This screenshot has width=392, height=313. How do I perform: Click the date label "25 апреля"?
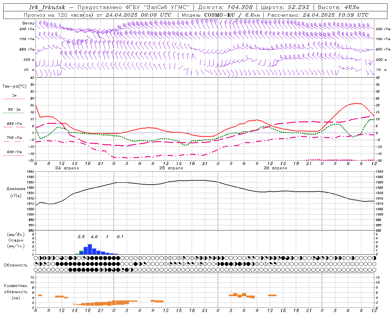click(171, 168)
